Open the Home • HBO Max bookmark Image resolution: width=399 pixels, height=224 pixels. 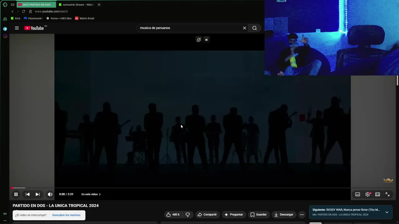[x=59, y=18]
